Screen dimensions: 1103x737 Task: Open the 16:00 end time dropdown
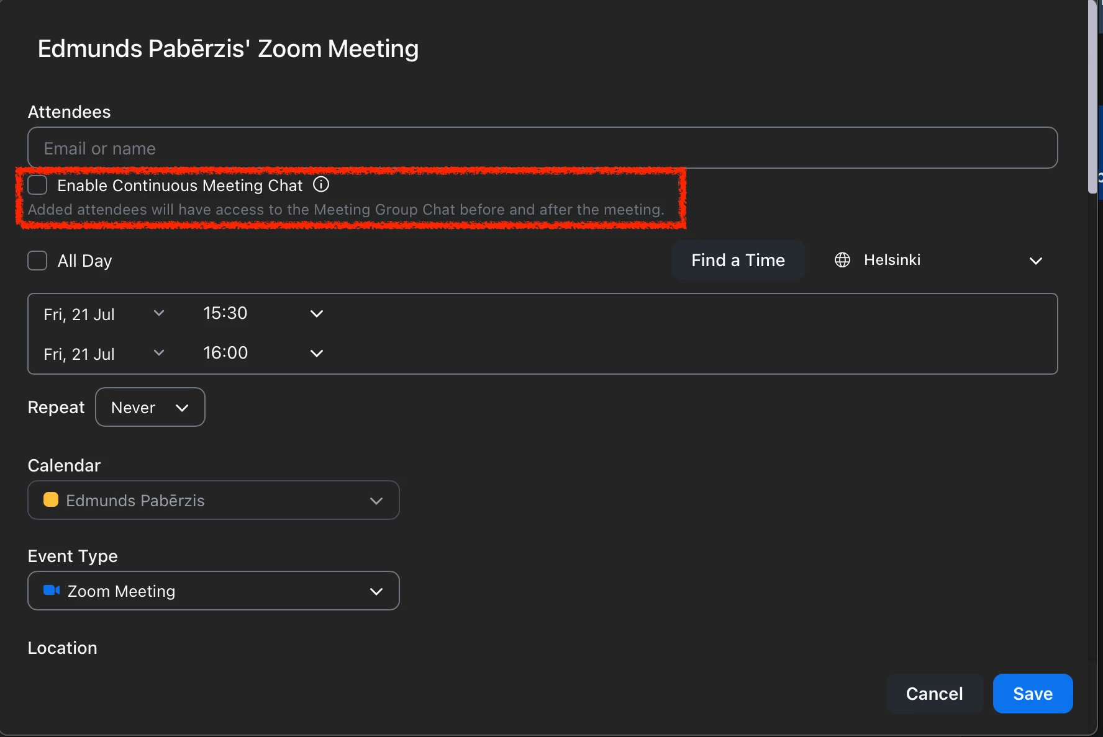263,353
